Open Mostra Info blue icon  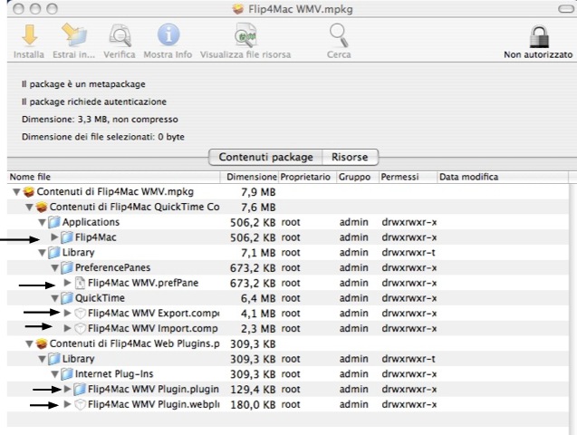[x=168, y=35]
